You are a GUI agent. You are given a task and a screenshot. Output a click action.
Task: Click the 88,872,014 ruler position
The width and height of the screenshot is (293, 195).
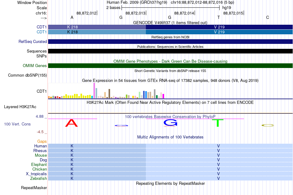click(x=184, y=13)
